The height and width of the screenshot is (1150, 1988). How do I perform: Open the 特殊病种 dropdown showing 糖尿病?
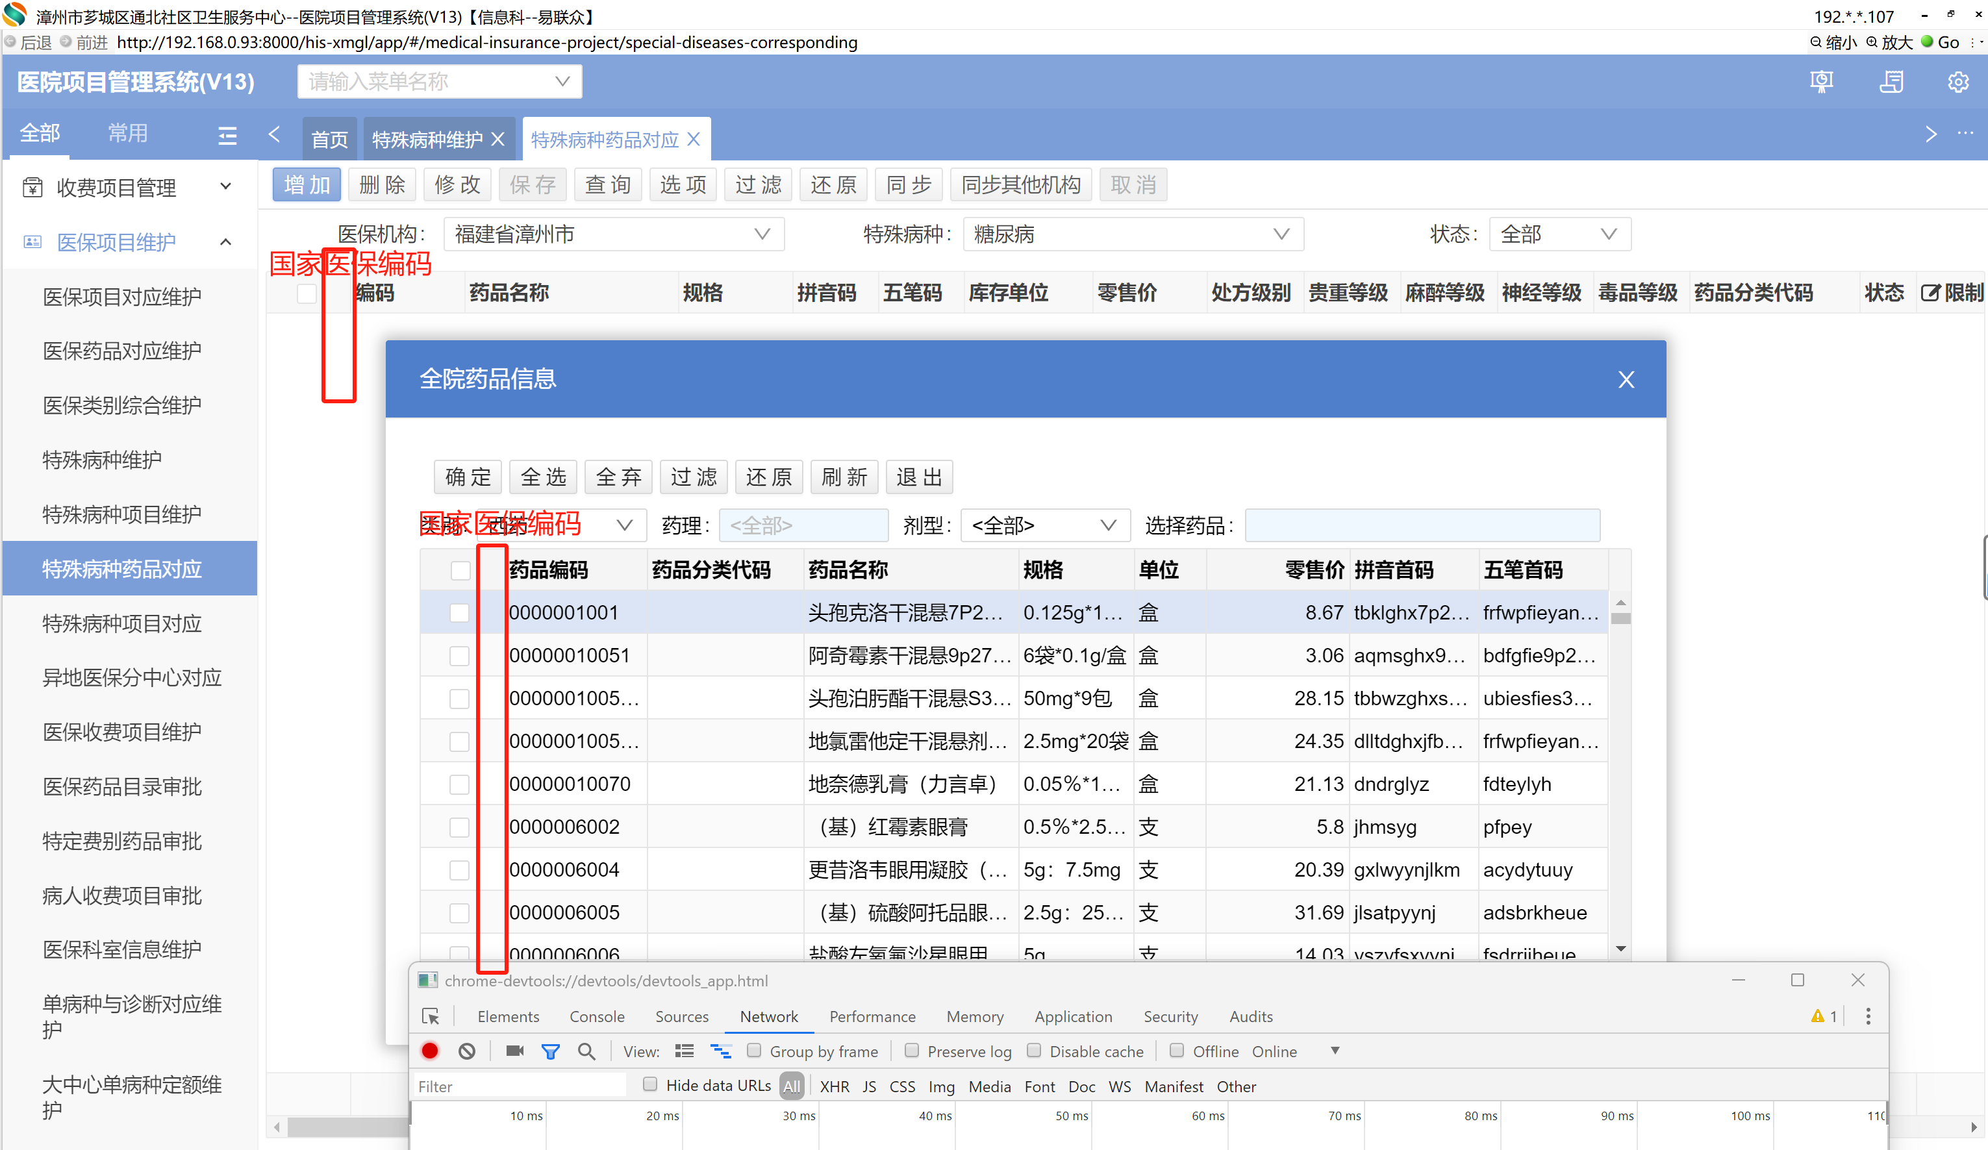[1132, 234]
